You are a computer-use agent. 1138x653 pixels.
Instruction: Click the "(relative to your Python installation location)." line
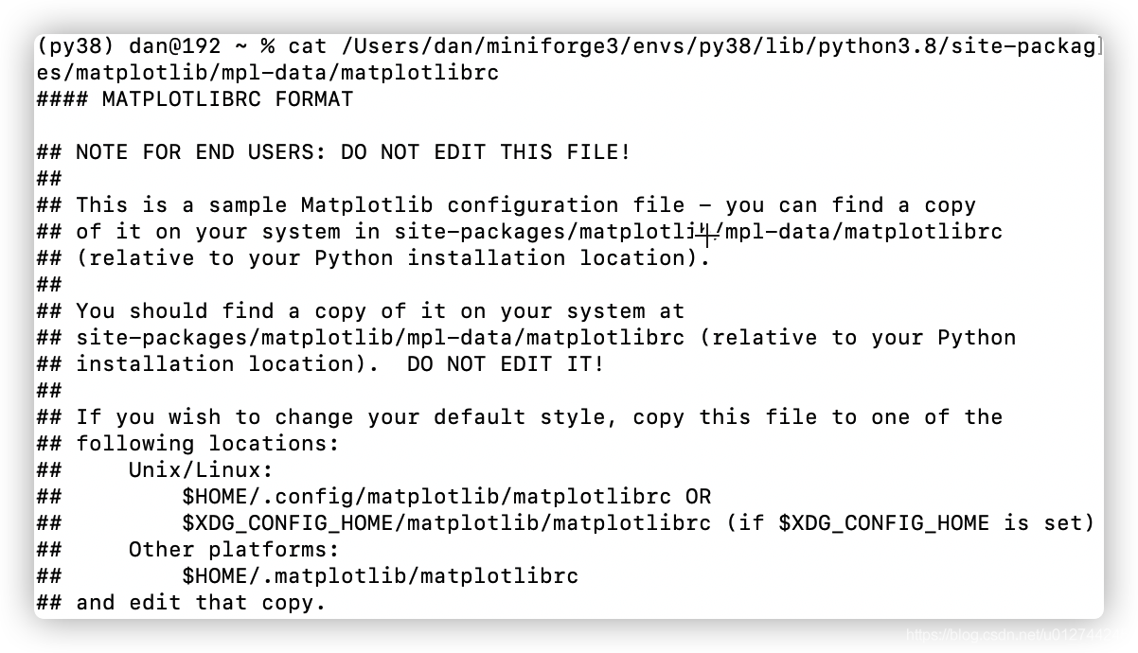(x=393, y=257)
